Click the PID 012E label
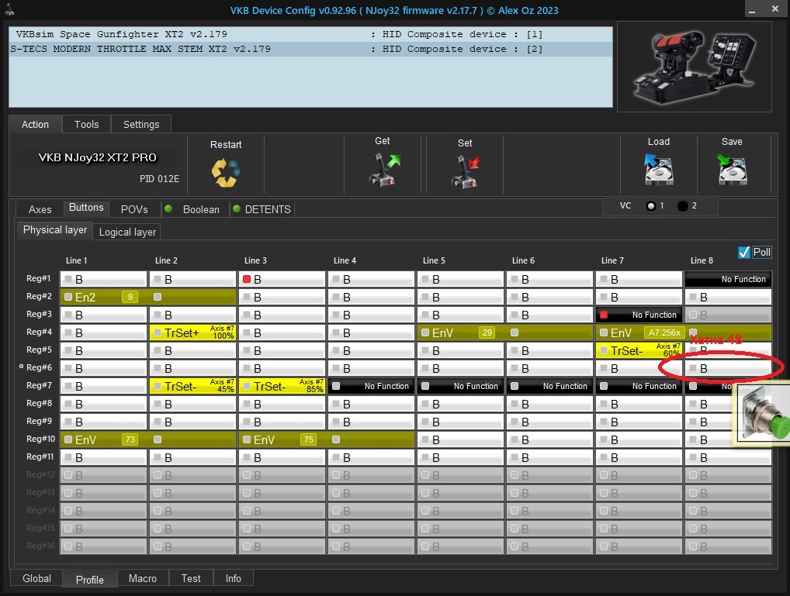790x596 pixels. click(159, 179)
